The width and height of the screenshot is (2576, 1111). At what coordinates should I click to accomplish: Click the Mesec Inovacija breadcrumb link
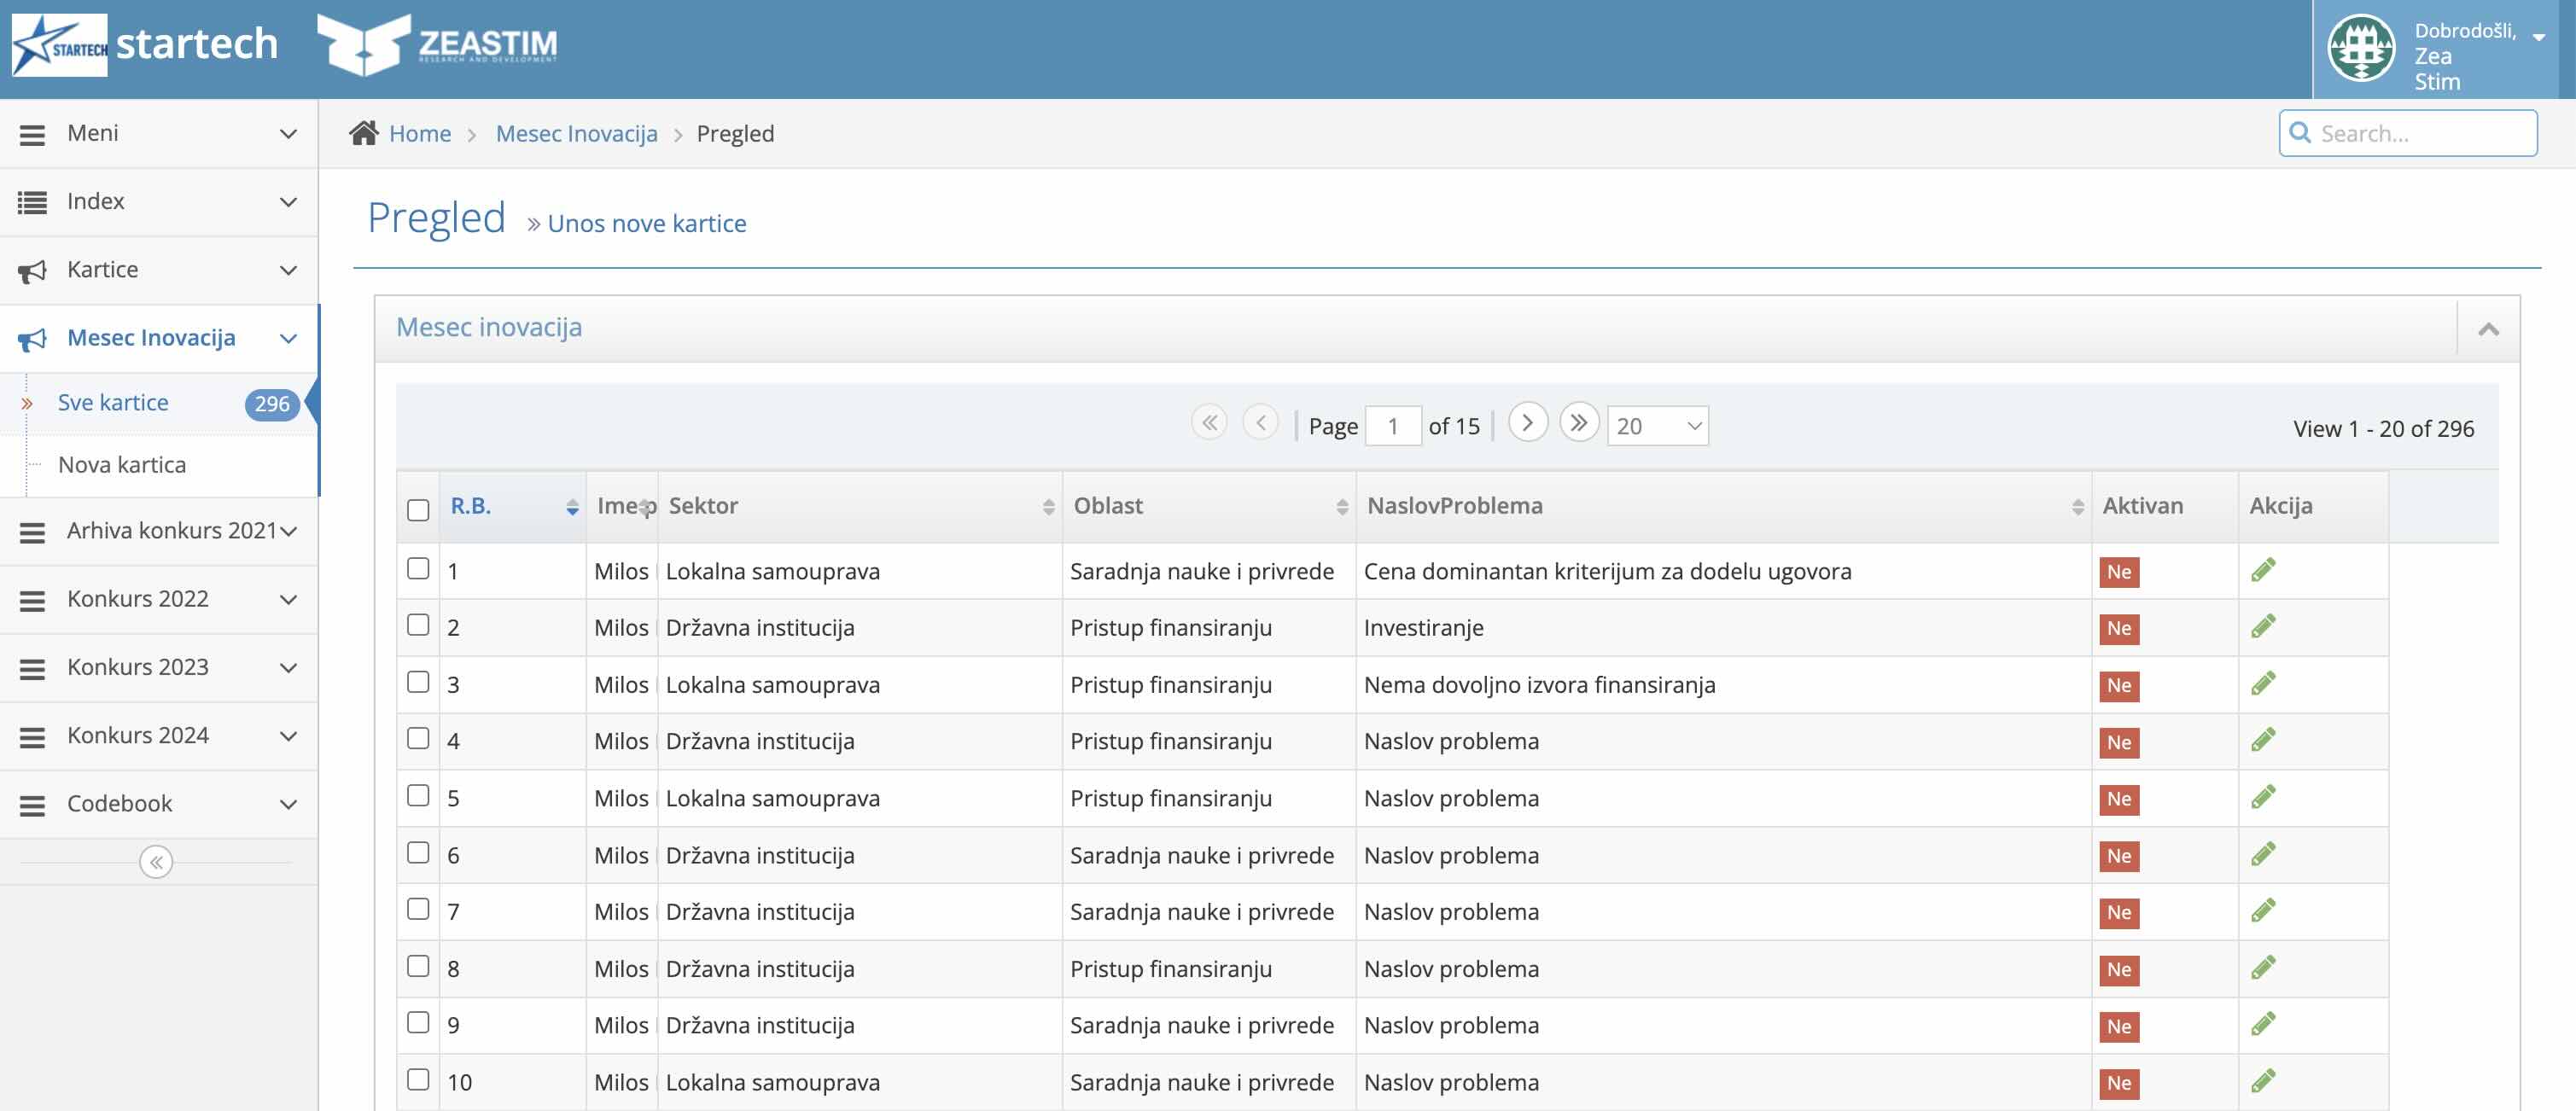coord(576,133)
